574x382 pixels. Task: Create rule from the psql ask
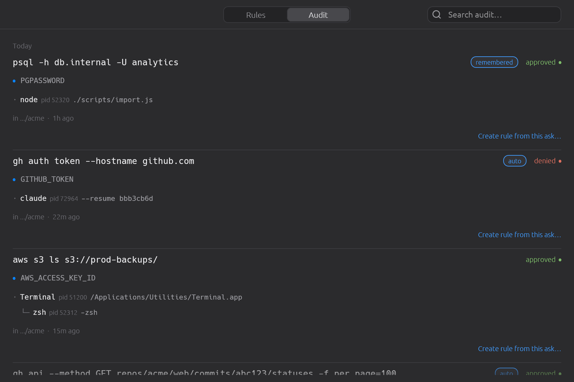click(x=519, y=136)
